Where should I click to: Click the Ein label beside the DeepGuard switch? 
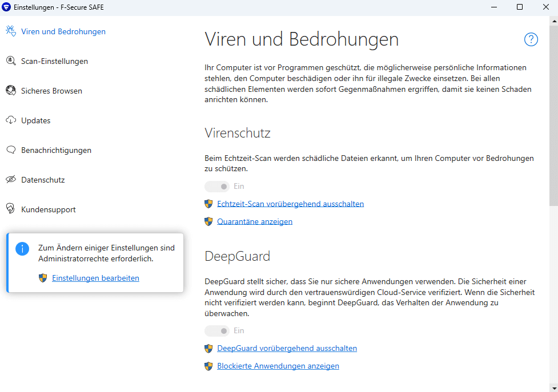pyautogui.click(x=239, y=331)
